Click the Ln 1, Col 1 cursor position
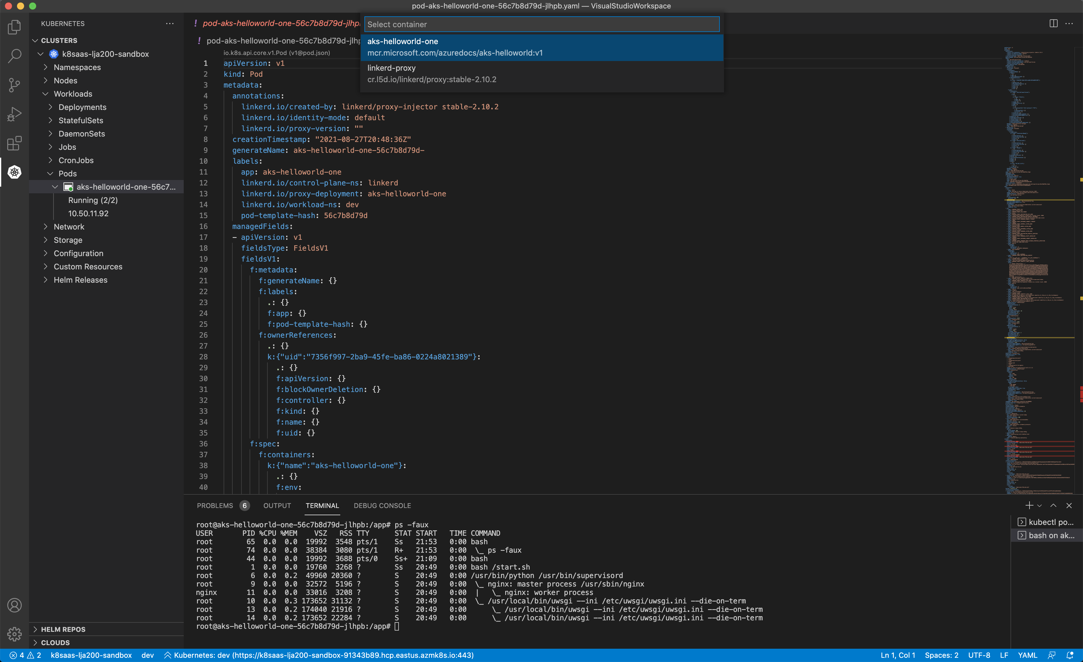The height and width of the screenshot is (662, 1083). coord(897,655)
